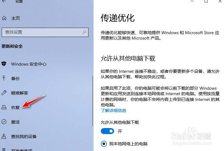This screenshot has width=224, height=151.
Task: Toggle off 允许从其他电脑下载 switch
Action: [107, 131]
